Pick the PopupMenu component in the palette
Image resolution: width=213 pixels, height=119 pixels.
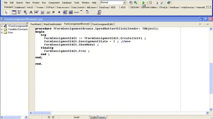[x=25, y=13]
